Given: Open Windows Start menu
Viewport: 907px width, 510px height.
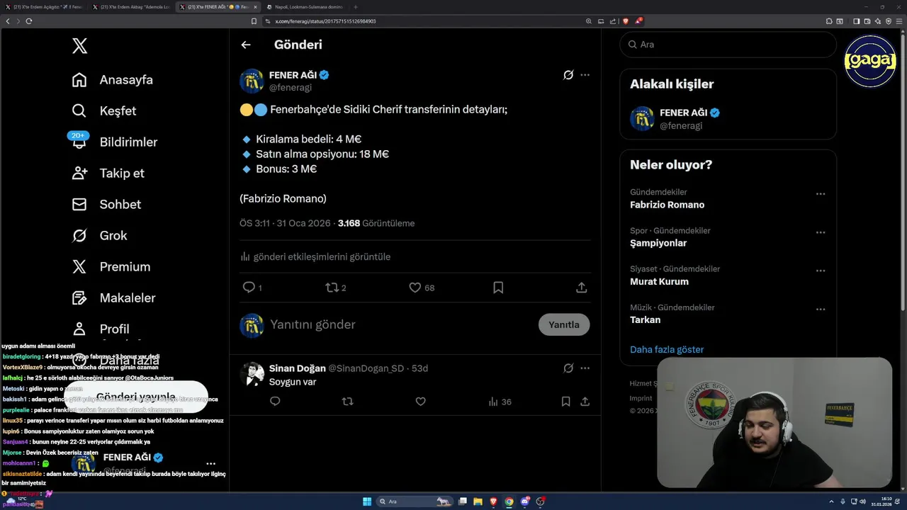Looking at the screenshot, I should click(x=367, y=501).
